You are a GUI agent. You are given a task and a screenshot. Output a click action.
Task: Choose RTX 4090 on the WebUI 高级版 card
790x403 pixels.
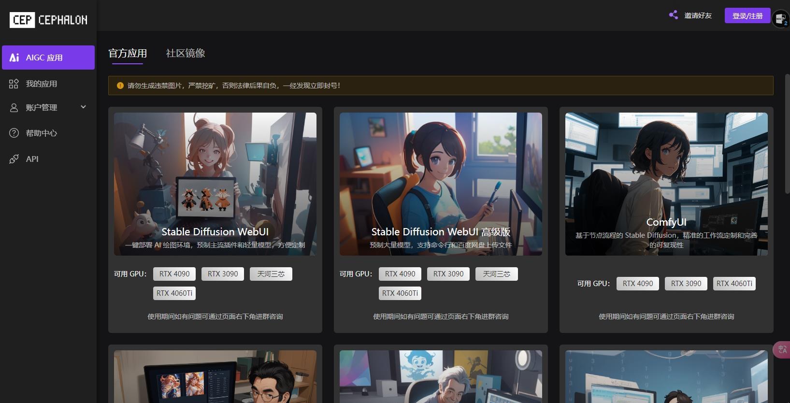point(400,274)
